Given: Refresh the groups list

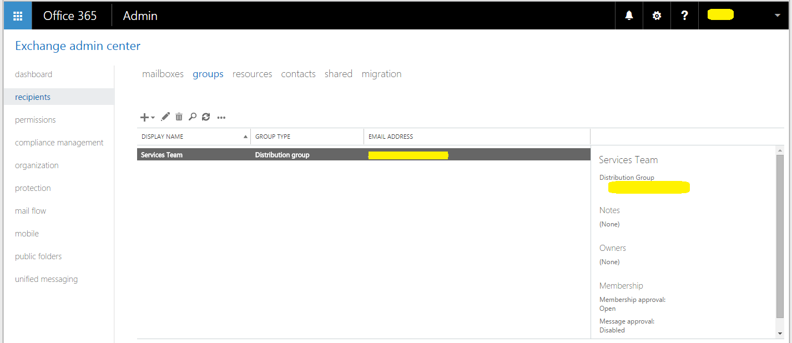Looking at the screenshot, I should pyautogui.click(x=206, y=117).
